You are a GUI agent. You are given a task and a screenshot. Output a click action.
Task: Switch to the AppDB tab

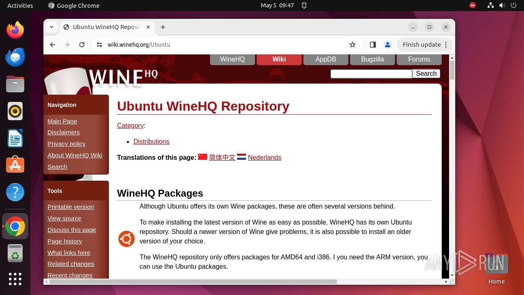pyautogui.click(x=326, y=59)
